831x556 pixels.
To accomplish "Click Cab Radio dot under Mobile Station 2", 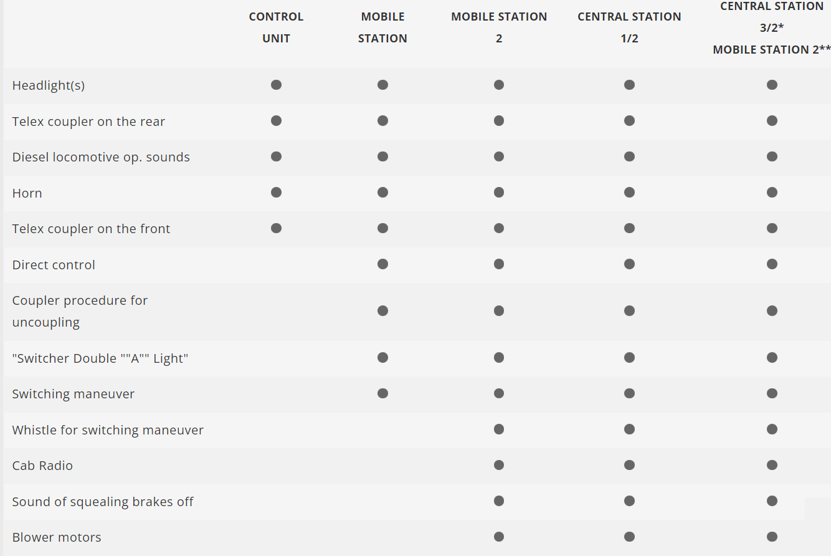I will 499,465.
